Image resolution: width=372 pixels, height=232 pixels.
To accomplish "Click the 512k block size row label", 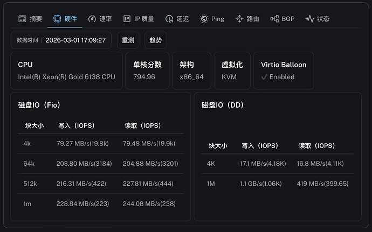I will tap(30, 184).
